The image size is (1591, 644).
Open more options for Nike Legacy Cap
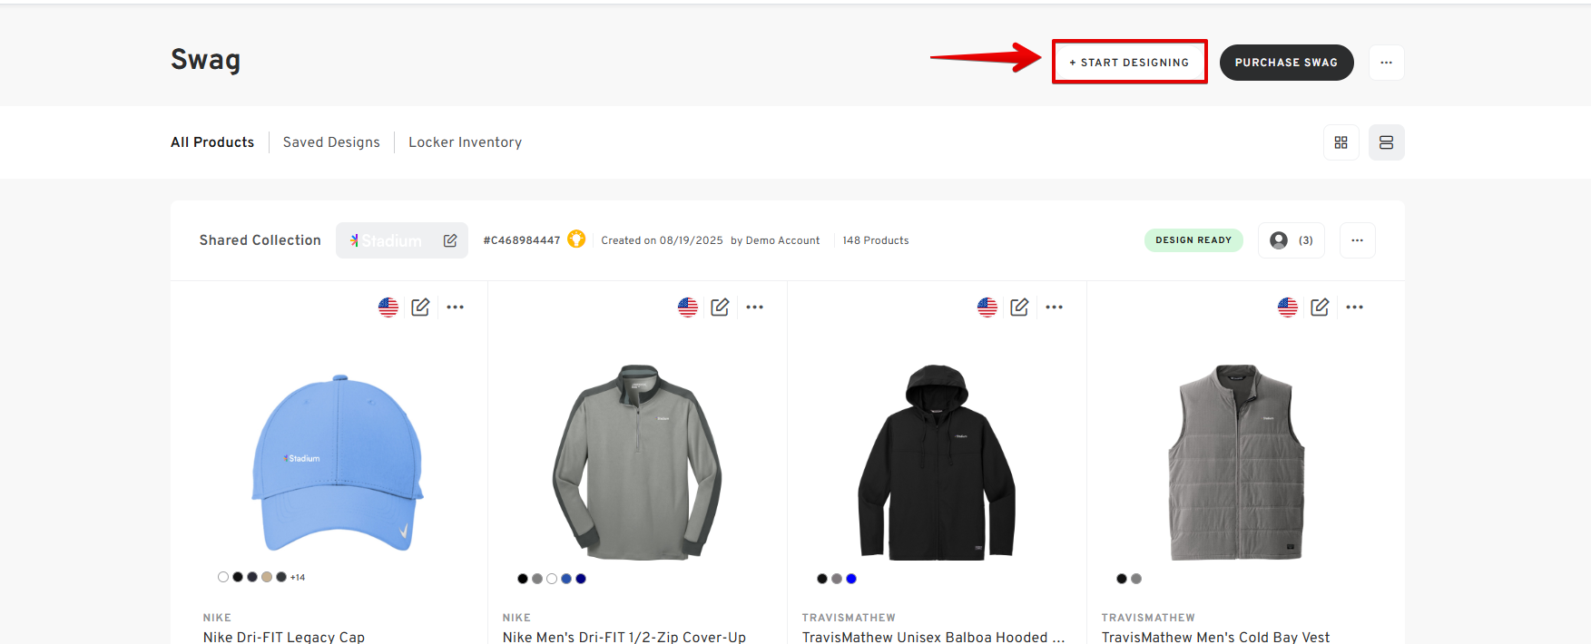click(456, 307)
